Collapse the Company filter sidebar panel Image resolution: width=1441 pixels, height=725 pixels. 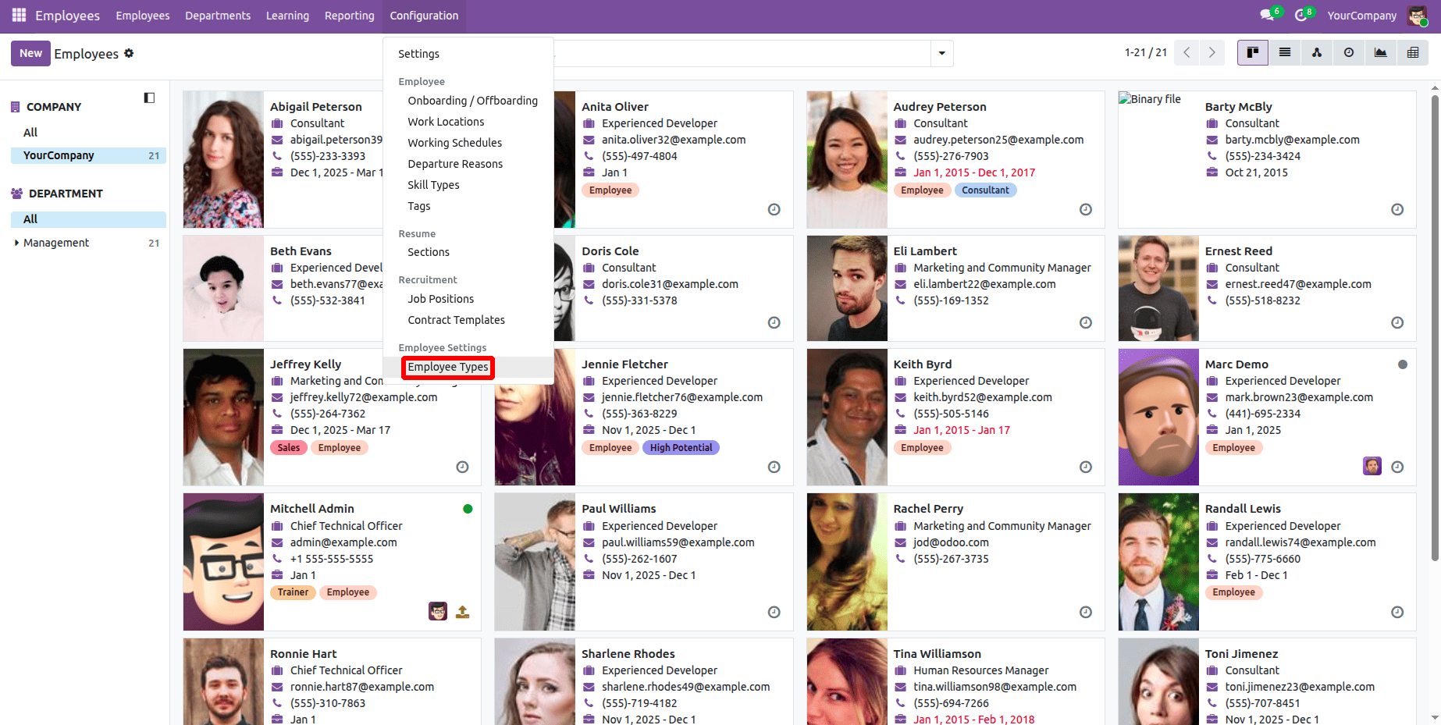[x=149, y=98]
